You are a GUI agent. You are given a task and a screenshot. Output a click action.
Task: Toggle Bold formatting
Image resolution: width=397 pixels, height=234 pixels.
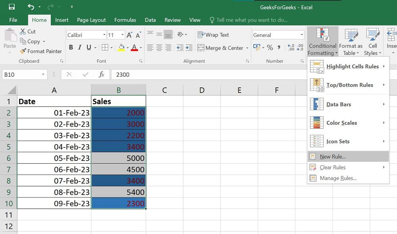71,47
